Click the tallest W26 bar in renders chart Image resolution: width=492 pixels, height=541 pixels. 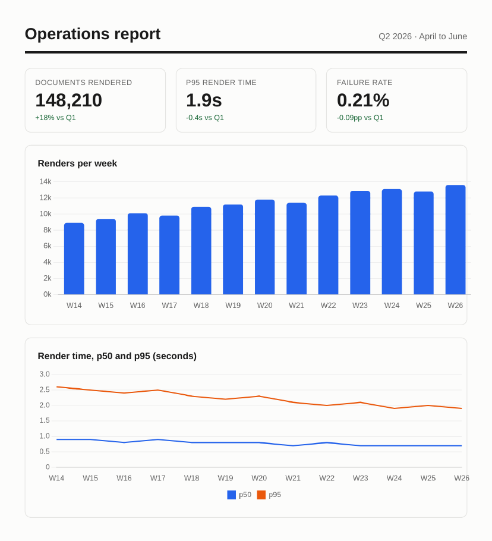pos(455,240)
